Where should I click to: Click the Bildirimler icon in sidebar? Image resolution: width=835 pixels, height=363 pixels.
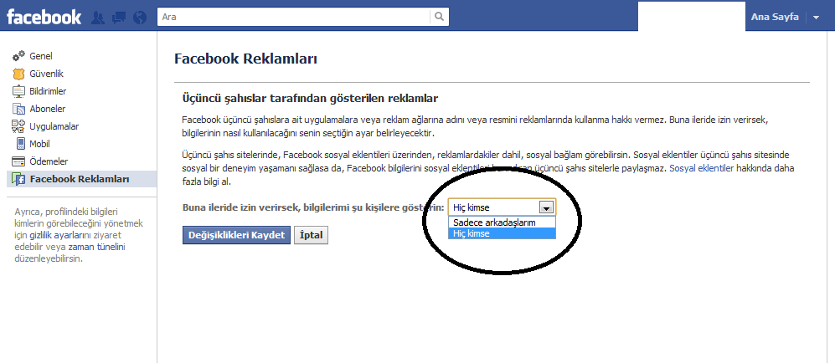point(18,91)
